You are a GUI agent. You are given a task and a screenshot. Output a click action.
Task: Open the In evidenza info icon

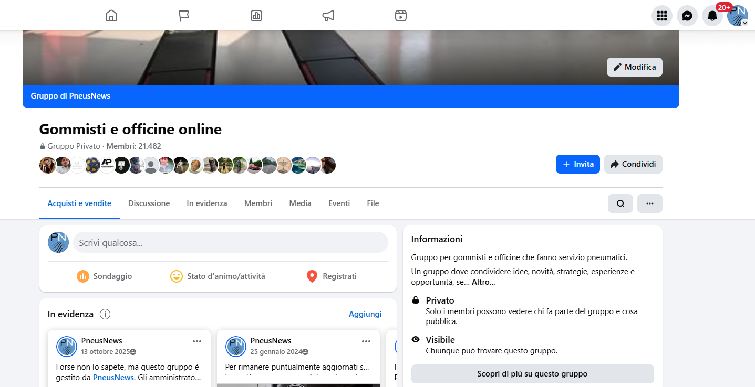105,314
